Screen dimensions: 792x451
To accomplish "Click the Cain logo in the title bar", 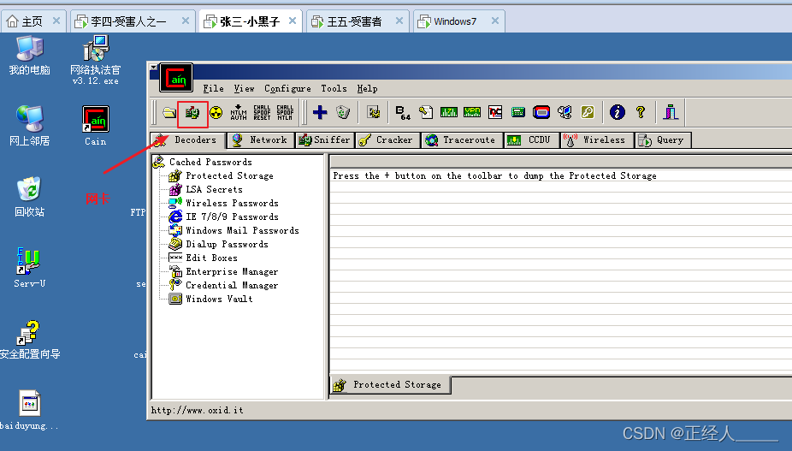I will point(176,77).
